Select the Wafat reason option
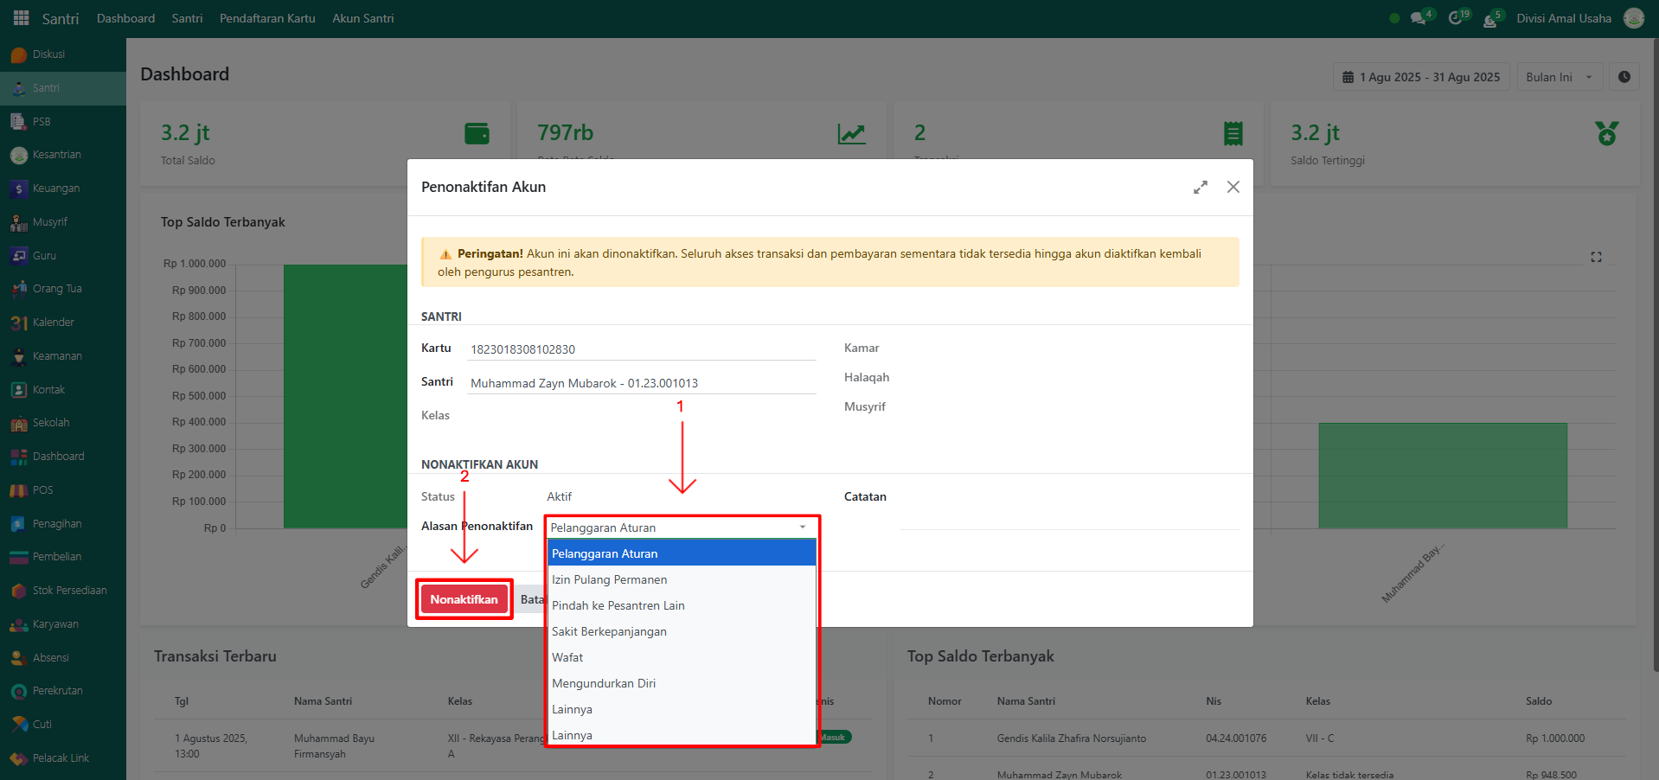Screen dimensions: 1659x780 [x=567, y=657]
